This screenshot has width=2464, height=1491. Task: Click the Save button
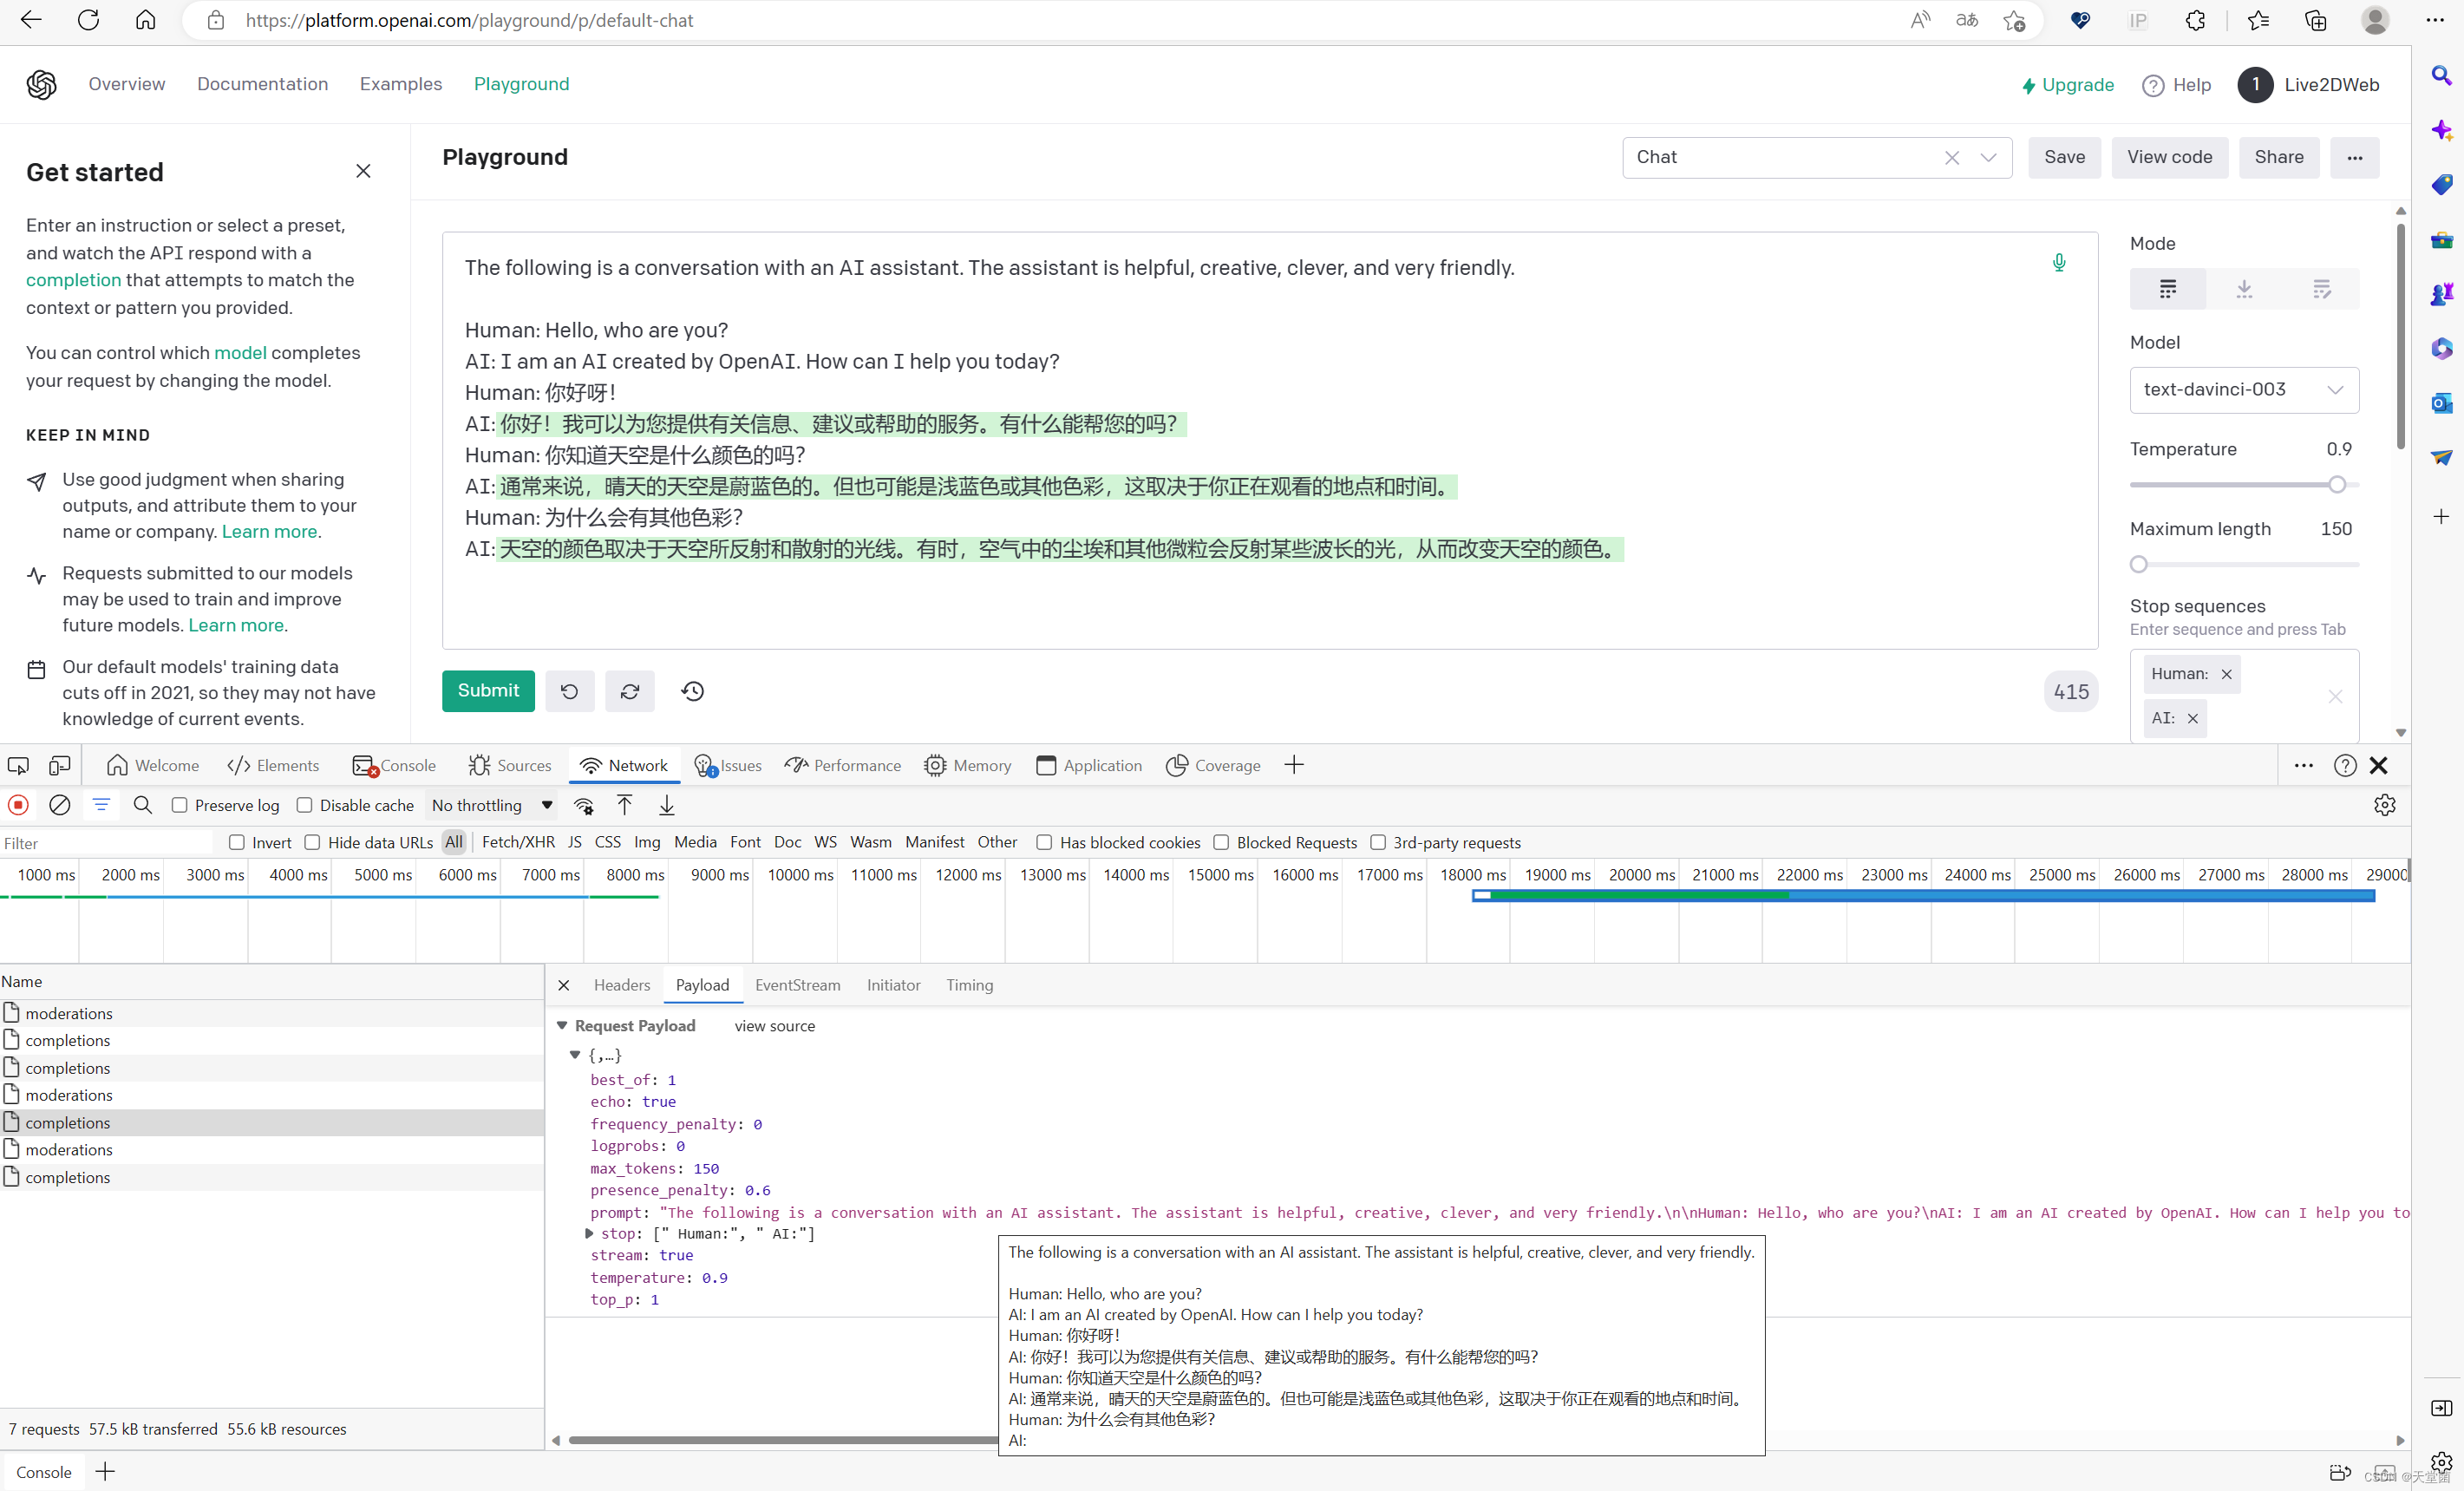(2064, 158)
